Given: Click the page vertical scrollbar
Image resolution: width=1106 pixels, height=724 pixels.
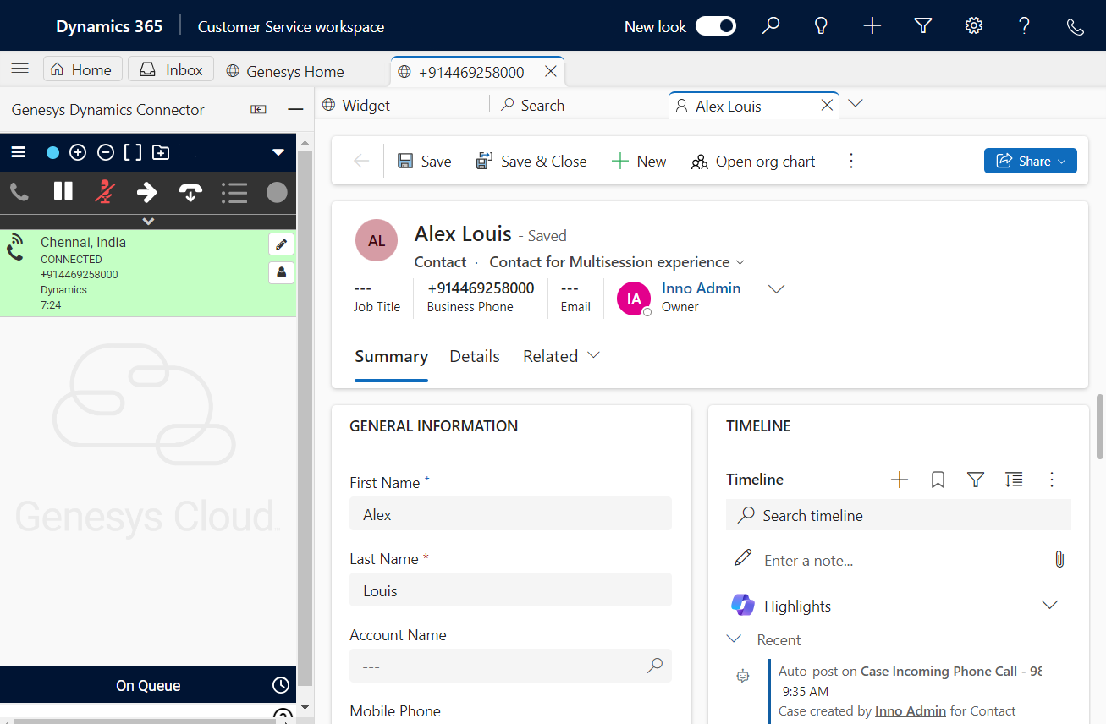Looking at the screenshot, I should (x=1099, y=427).
